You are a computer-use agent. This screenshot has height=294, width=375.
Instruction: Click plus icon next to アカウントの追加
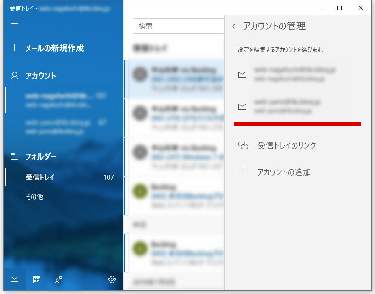click(243, 172)
